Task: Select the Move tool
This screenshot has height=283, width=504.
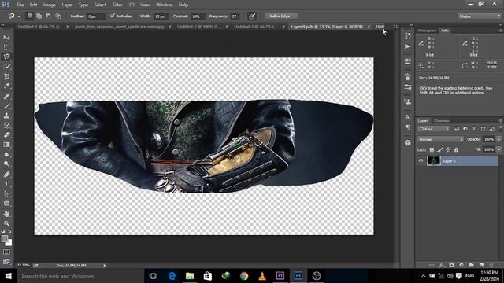Action: click(6, 38)
